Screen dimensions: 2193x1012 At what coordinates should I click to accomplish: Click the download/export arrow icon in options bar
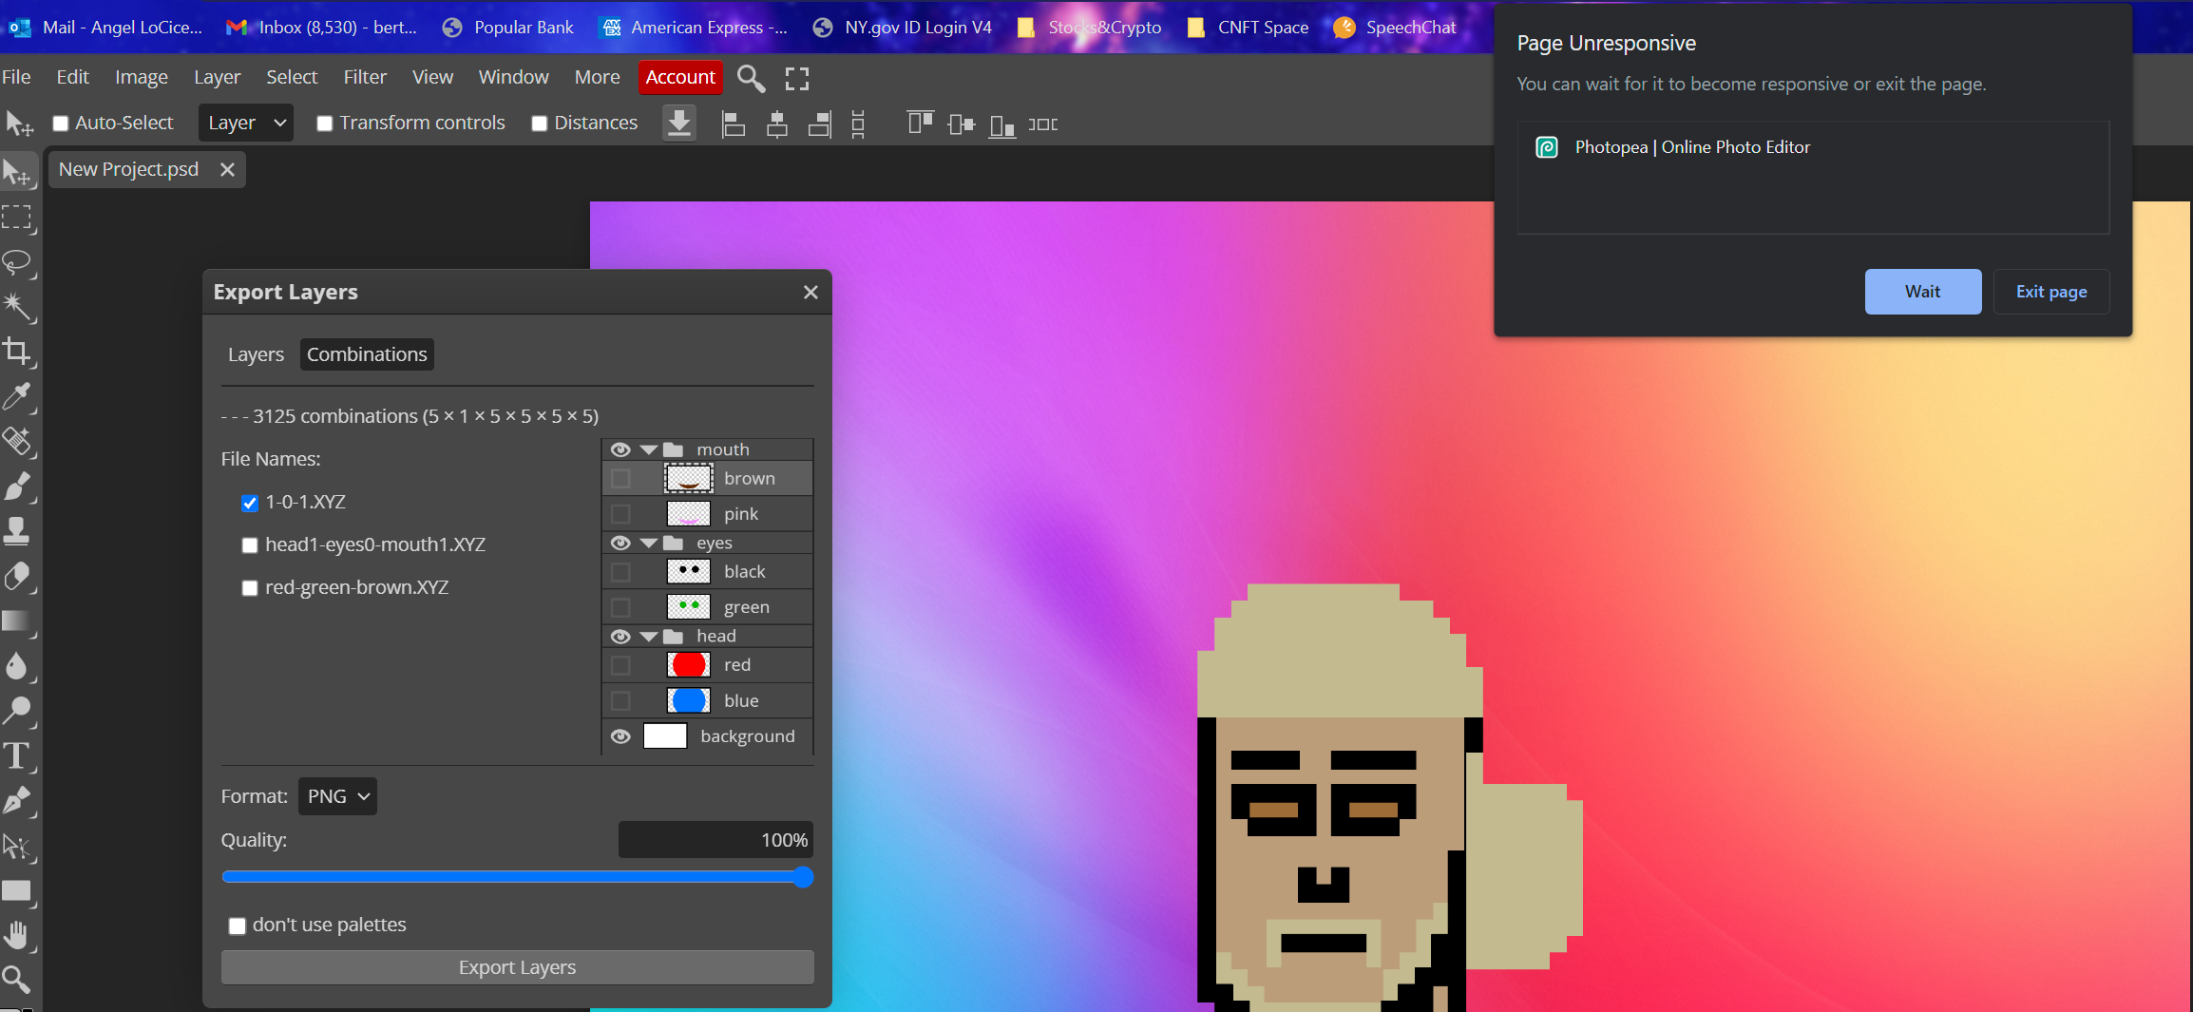(679, 124)
